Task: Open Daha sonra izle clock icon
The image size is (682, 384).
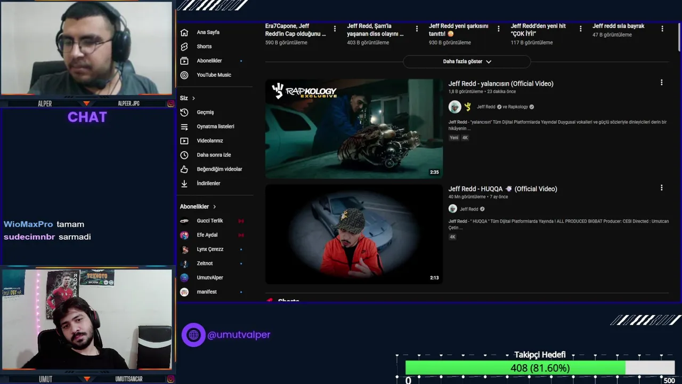Action: [184, 155]
